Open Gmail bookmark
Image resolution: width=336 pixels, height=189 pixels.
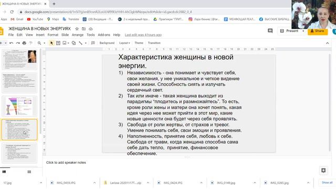coord(17,19)
